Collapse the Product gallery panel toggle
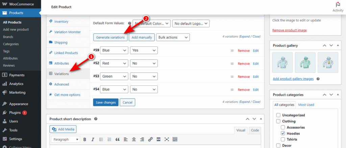Screen dimensions: 346x148 pos(338,45)
